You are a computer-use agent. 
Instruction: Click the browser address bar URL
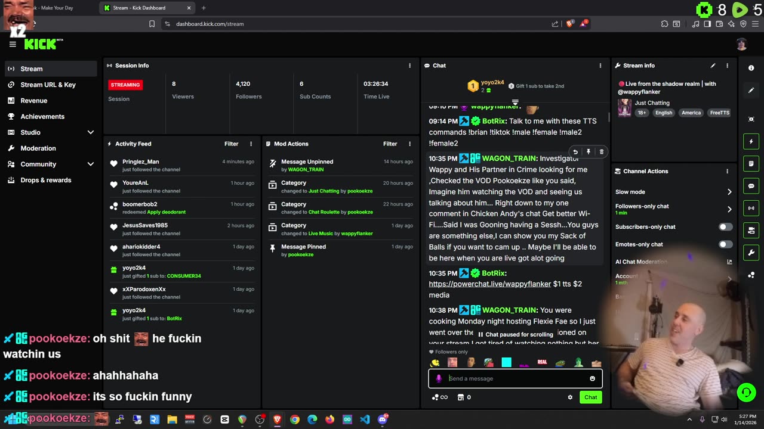coord(210,24)
